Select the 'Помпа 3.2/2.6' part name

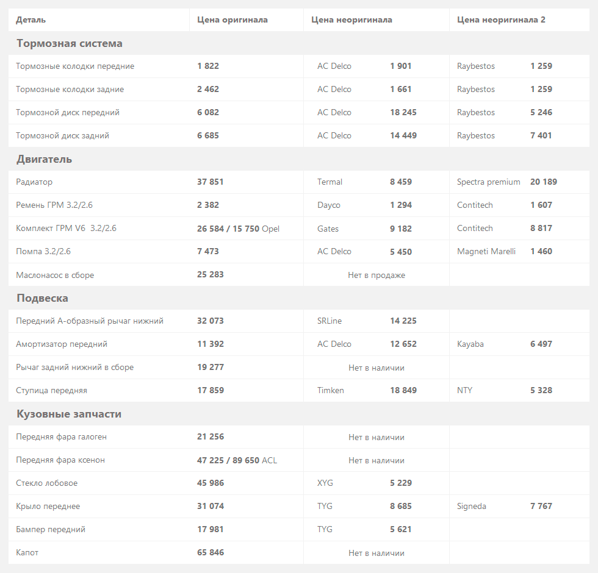point(43,251)
